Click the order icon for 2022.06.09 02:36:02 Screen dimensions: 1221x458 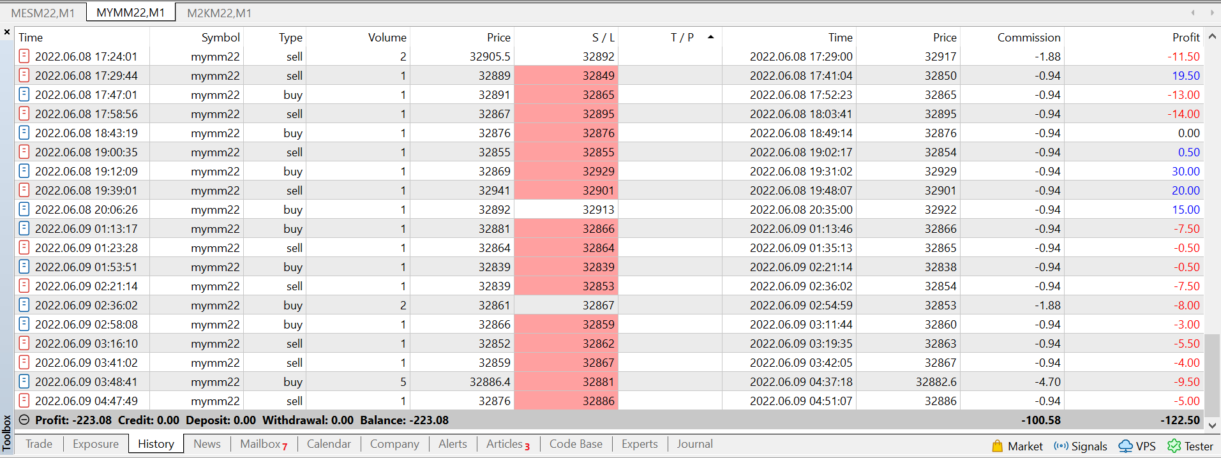[24, 305]
